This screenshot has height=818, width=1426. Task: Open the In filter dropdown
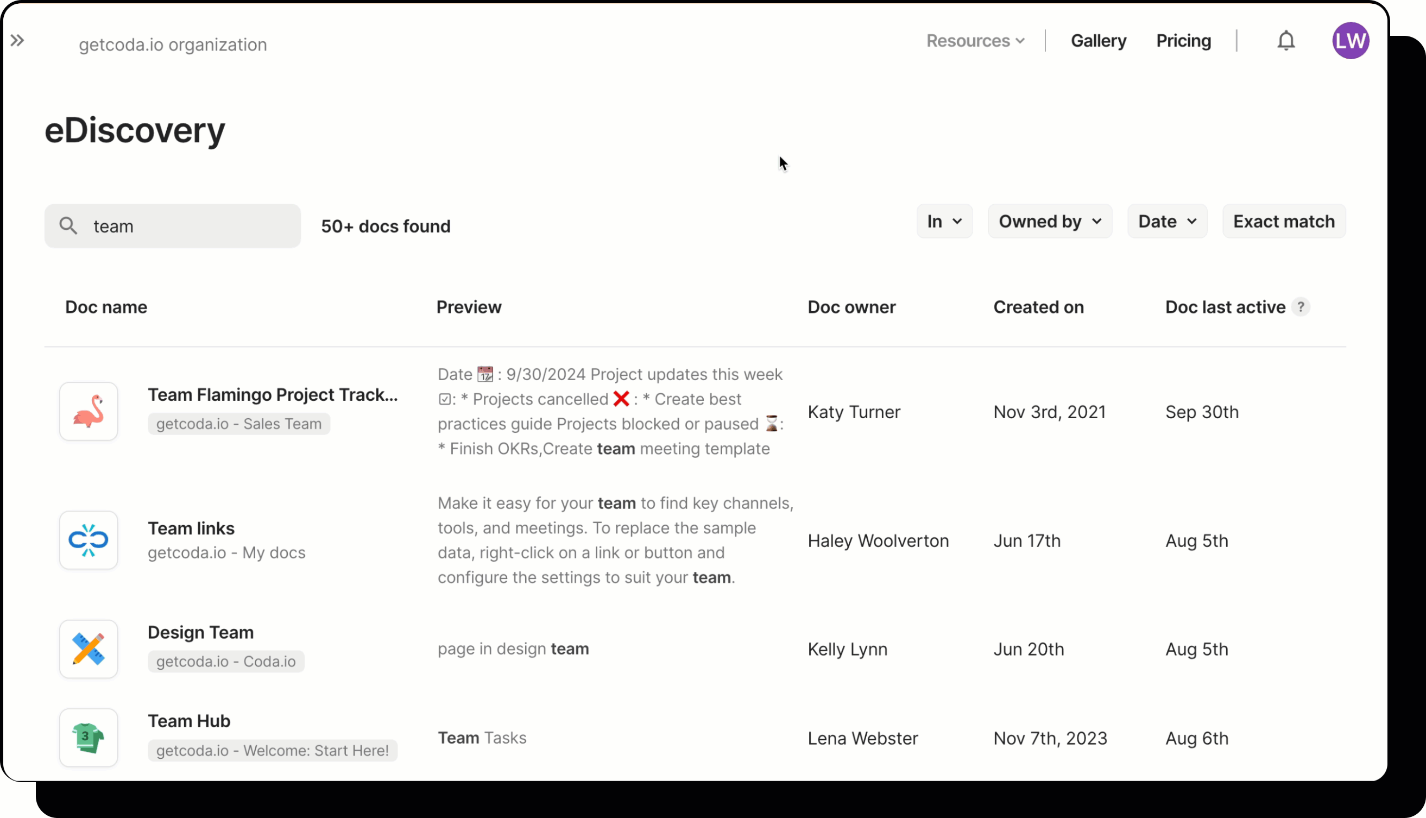click(x=944, y=222)
